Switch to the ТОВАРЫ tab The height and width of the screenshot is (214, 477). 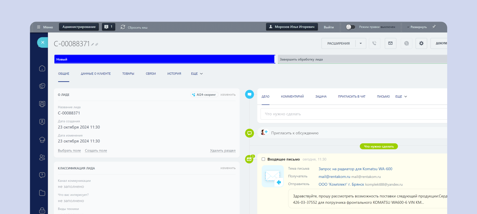coord(128,73)
